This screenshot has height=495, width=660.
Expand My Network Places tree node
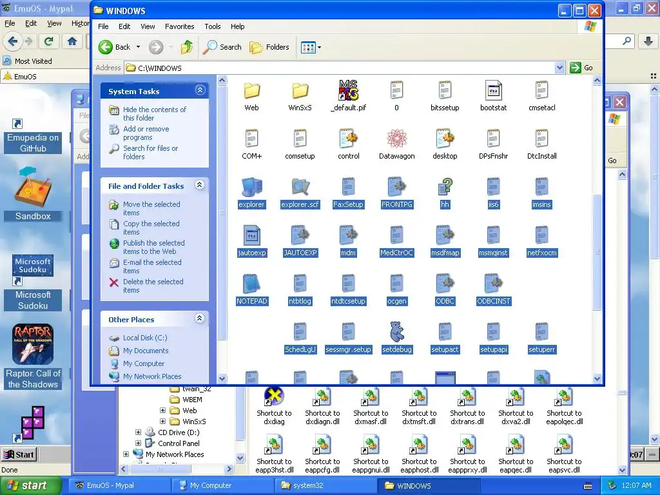click(x=126, y=454)
